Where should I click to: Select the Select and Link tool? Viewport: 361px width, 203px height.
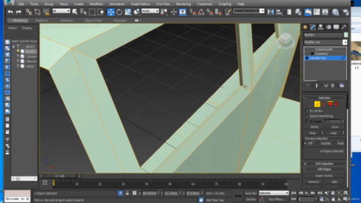(29, 12)
